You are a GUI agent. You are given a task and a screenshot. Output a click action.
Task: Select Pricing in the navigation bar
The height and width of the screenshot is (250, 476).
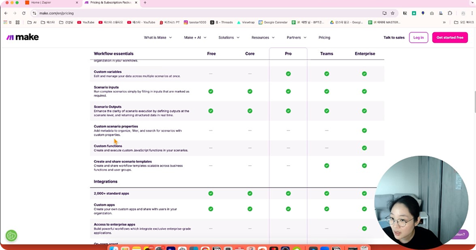coord(324,38)
